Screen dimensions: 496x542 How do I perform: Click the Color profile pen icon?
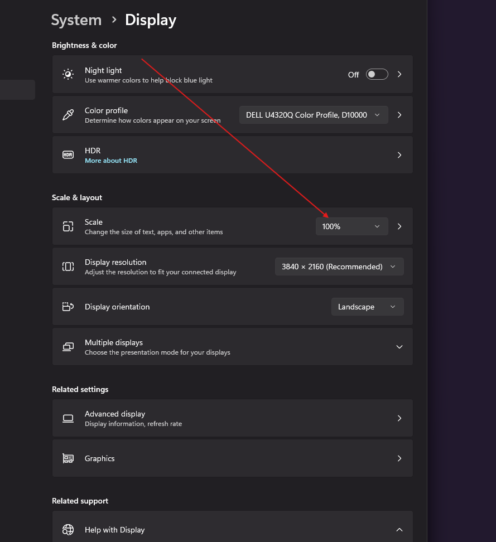(68, 114)
